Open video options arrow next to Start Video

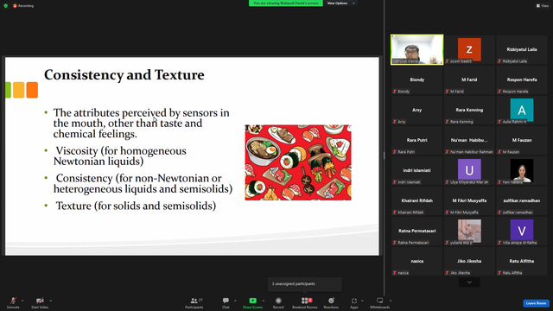[x=50, y=301]
